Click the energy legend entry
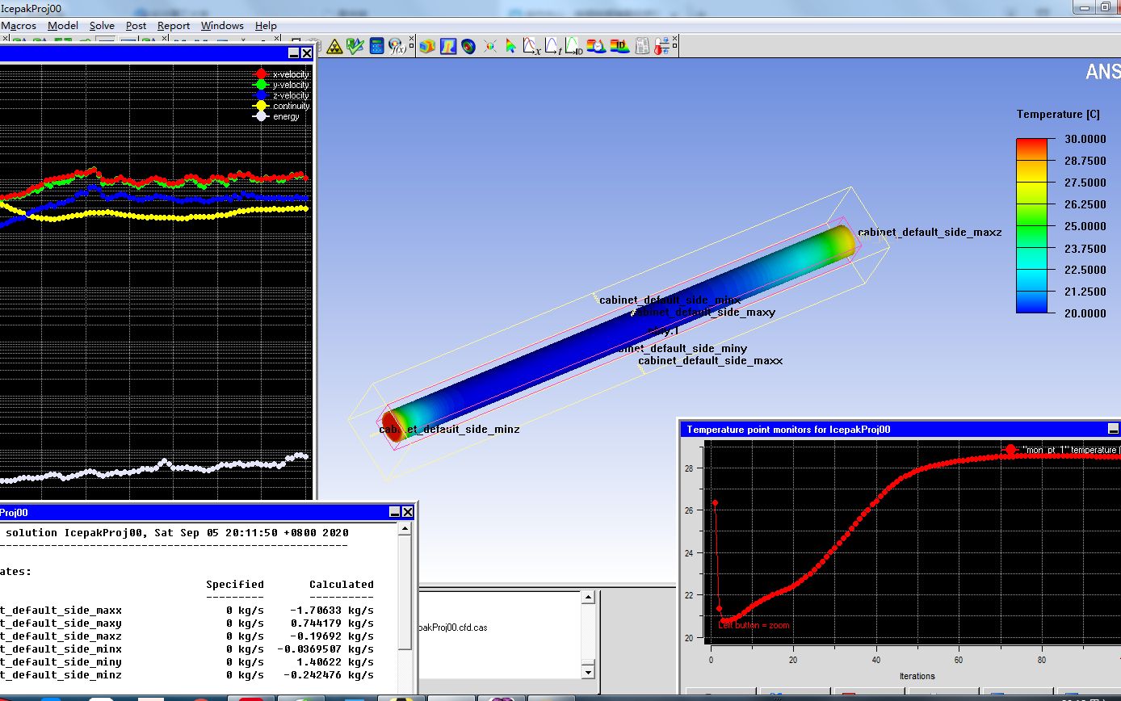This screenshot has width=1121, height=701. coord(277,116)
